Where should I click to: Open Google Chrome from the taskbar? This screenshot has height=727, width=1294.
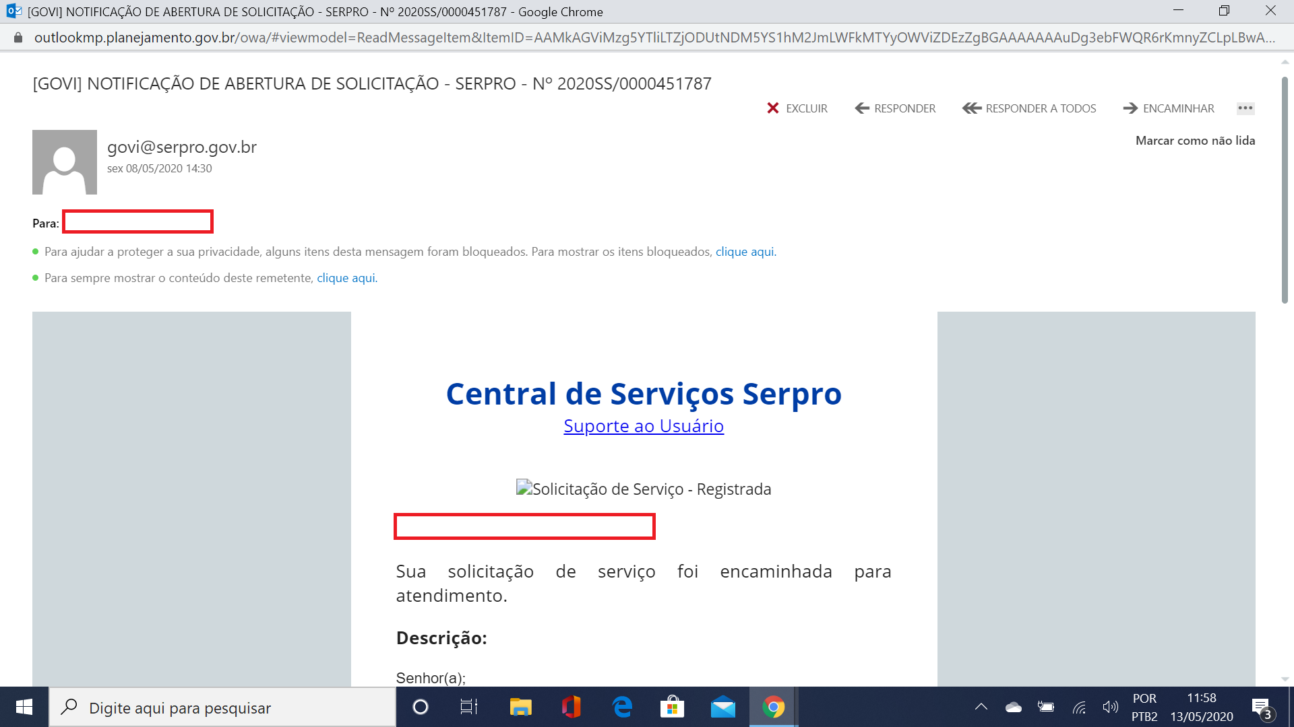point(773,707)
